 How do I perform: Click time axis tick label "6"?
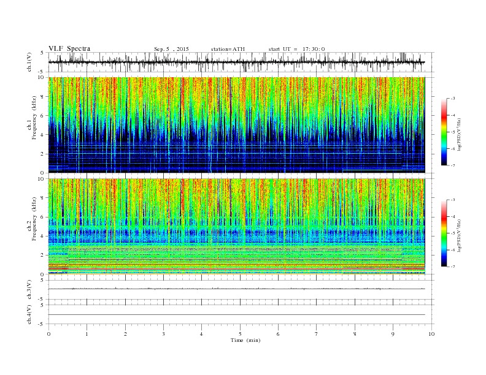click(278, 334)
